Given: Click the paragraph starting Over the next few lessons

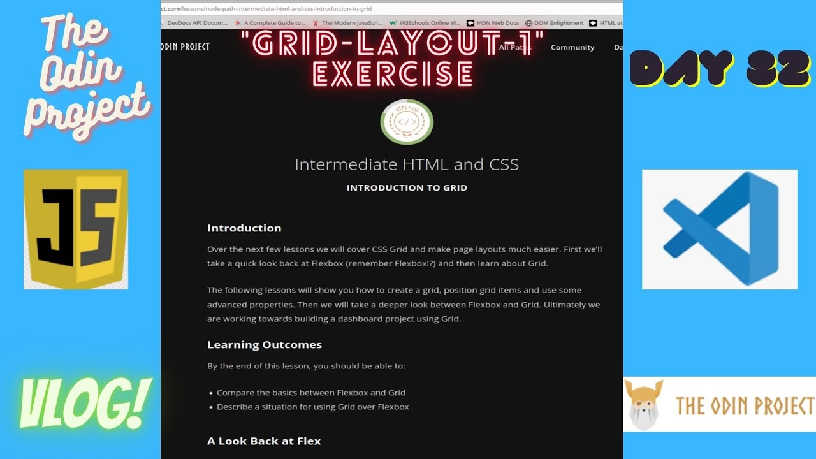Looking at the screenshot, I should click(x=405, y=256).
